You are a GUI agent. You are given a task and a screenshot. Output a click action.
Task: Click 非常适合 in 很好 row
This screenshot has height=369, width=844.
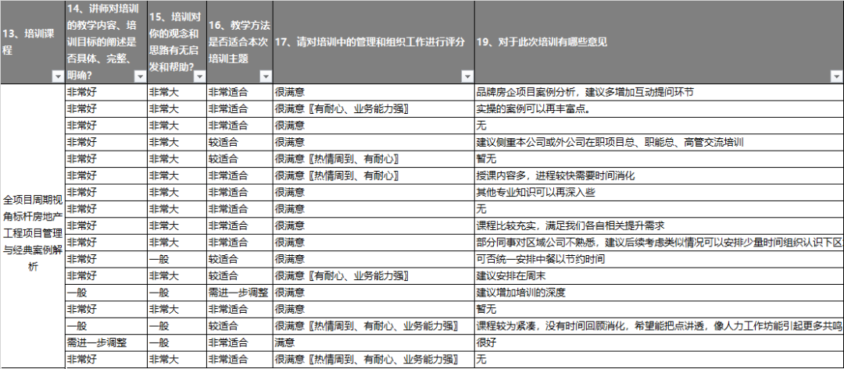[240, 342]
